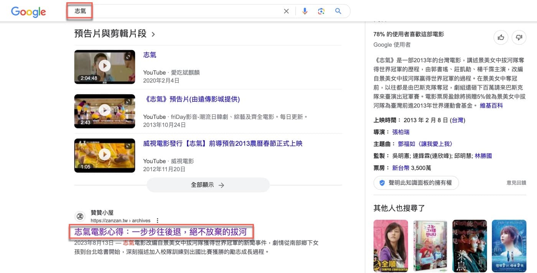This screenshot has width=537, height=273.
Task: Click 贊贊小屋 site name
Action: [x=102, y=212]
